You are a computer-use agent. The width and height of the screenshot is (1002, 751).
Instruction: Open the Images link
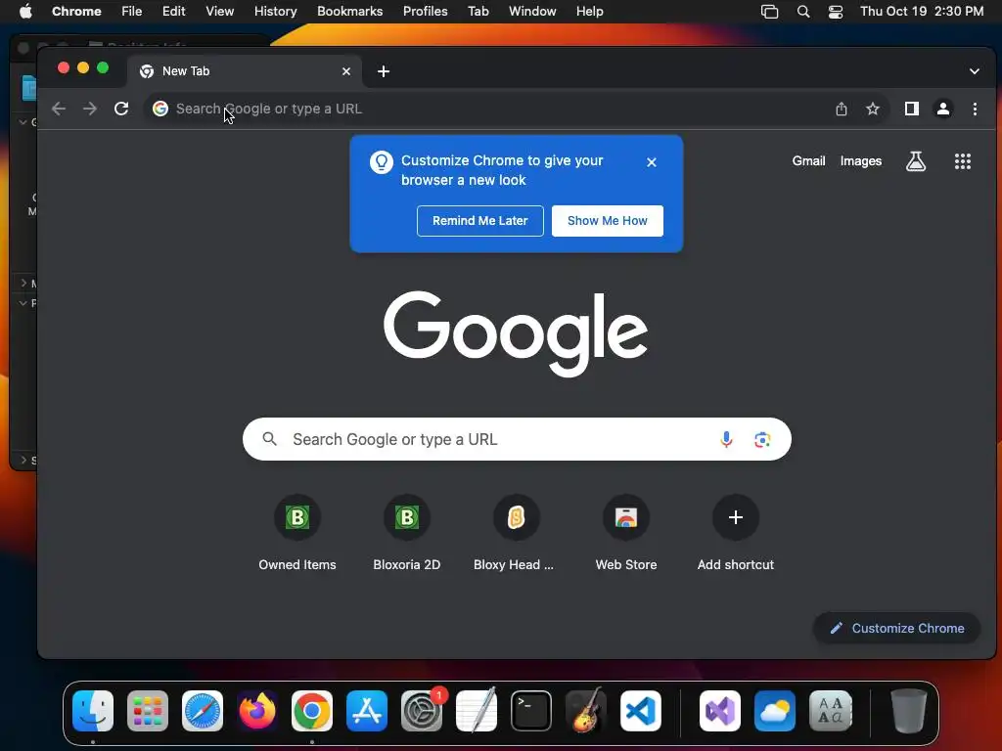[x=861, y=161]
